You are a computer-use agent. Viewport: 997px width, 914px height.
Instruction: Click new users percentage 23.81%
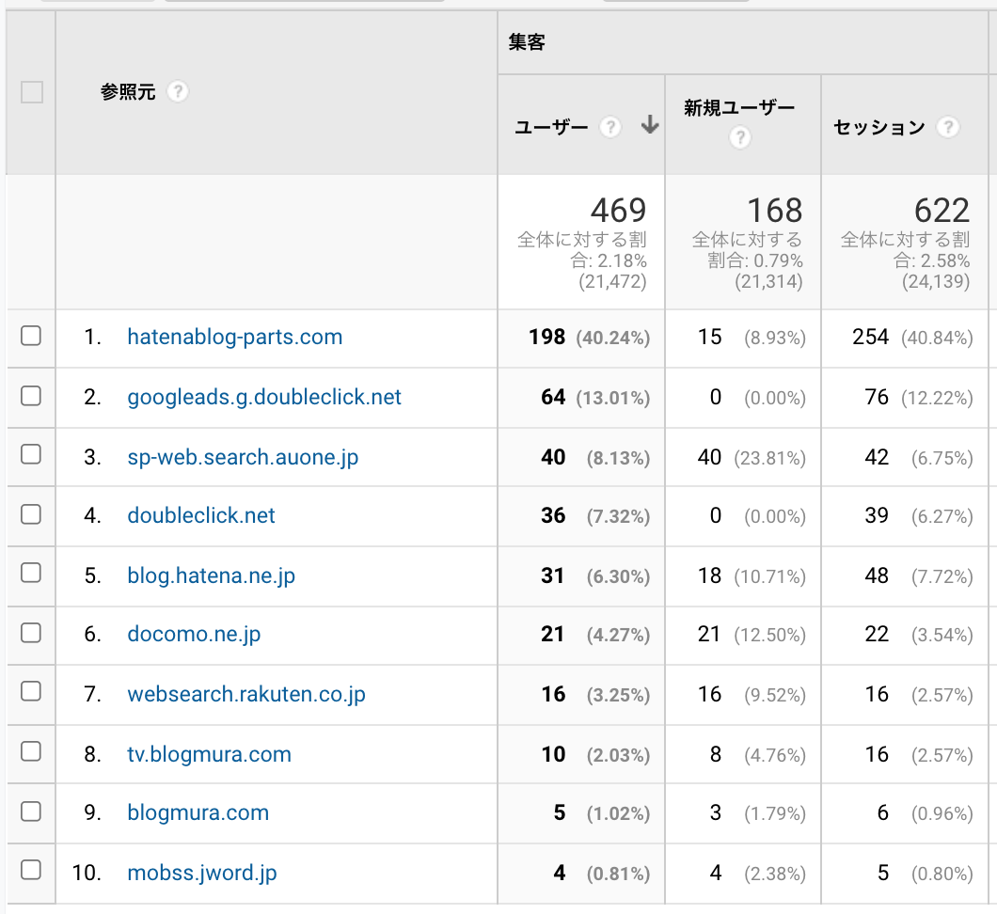pyautogui.click(x=770, y=458)
